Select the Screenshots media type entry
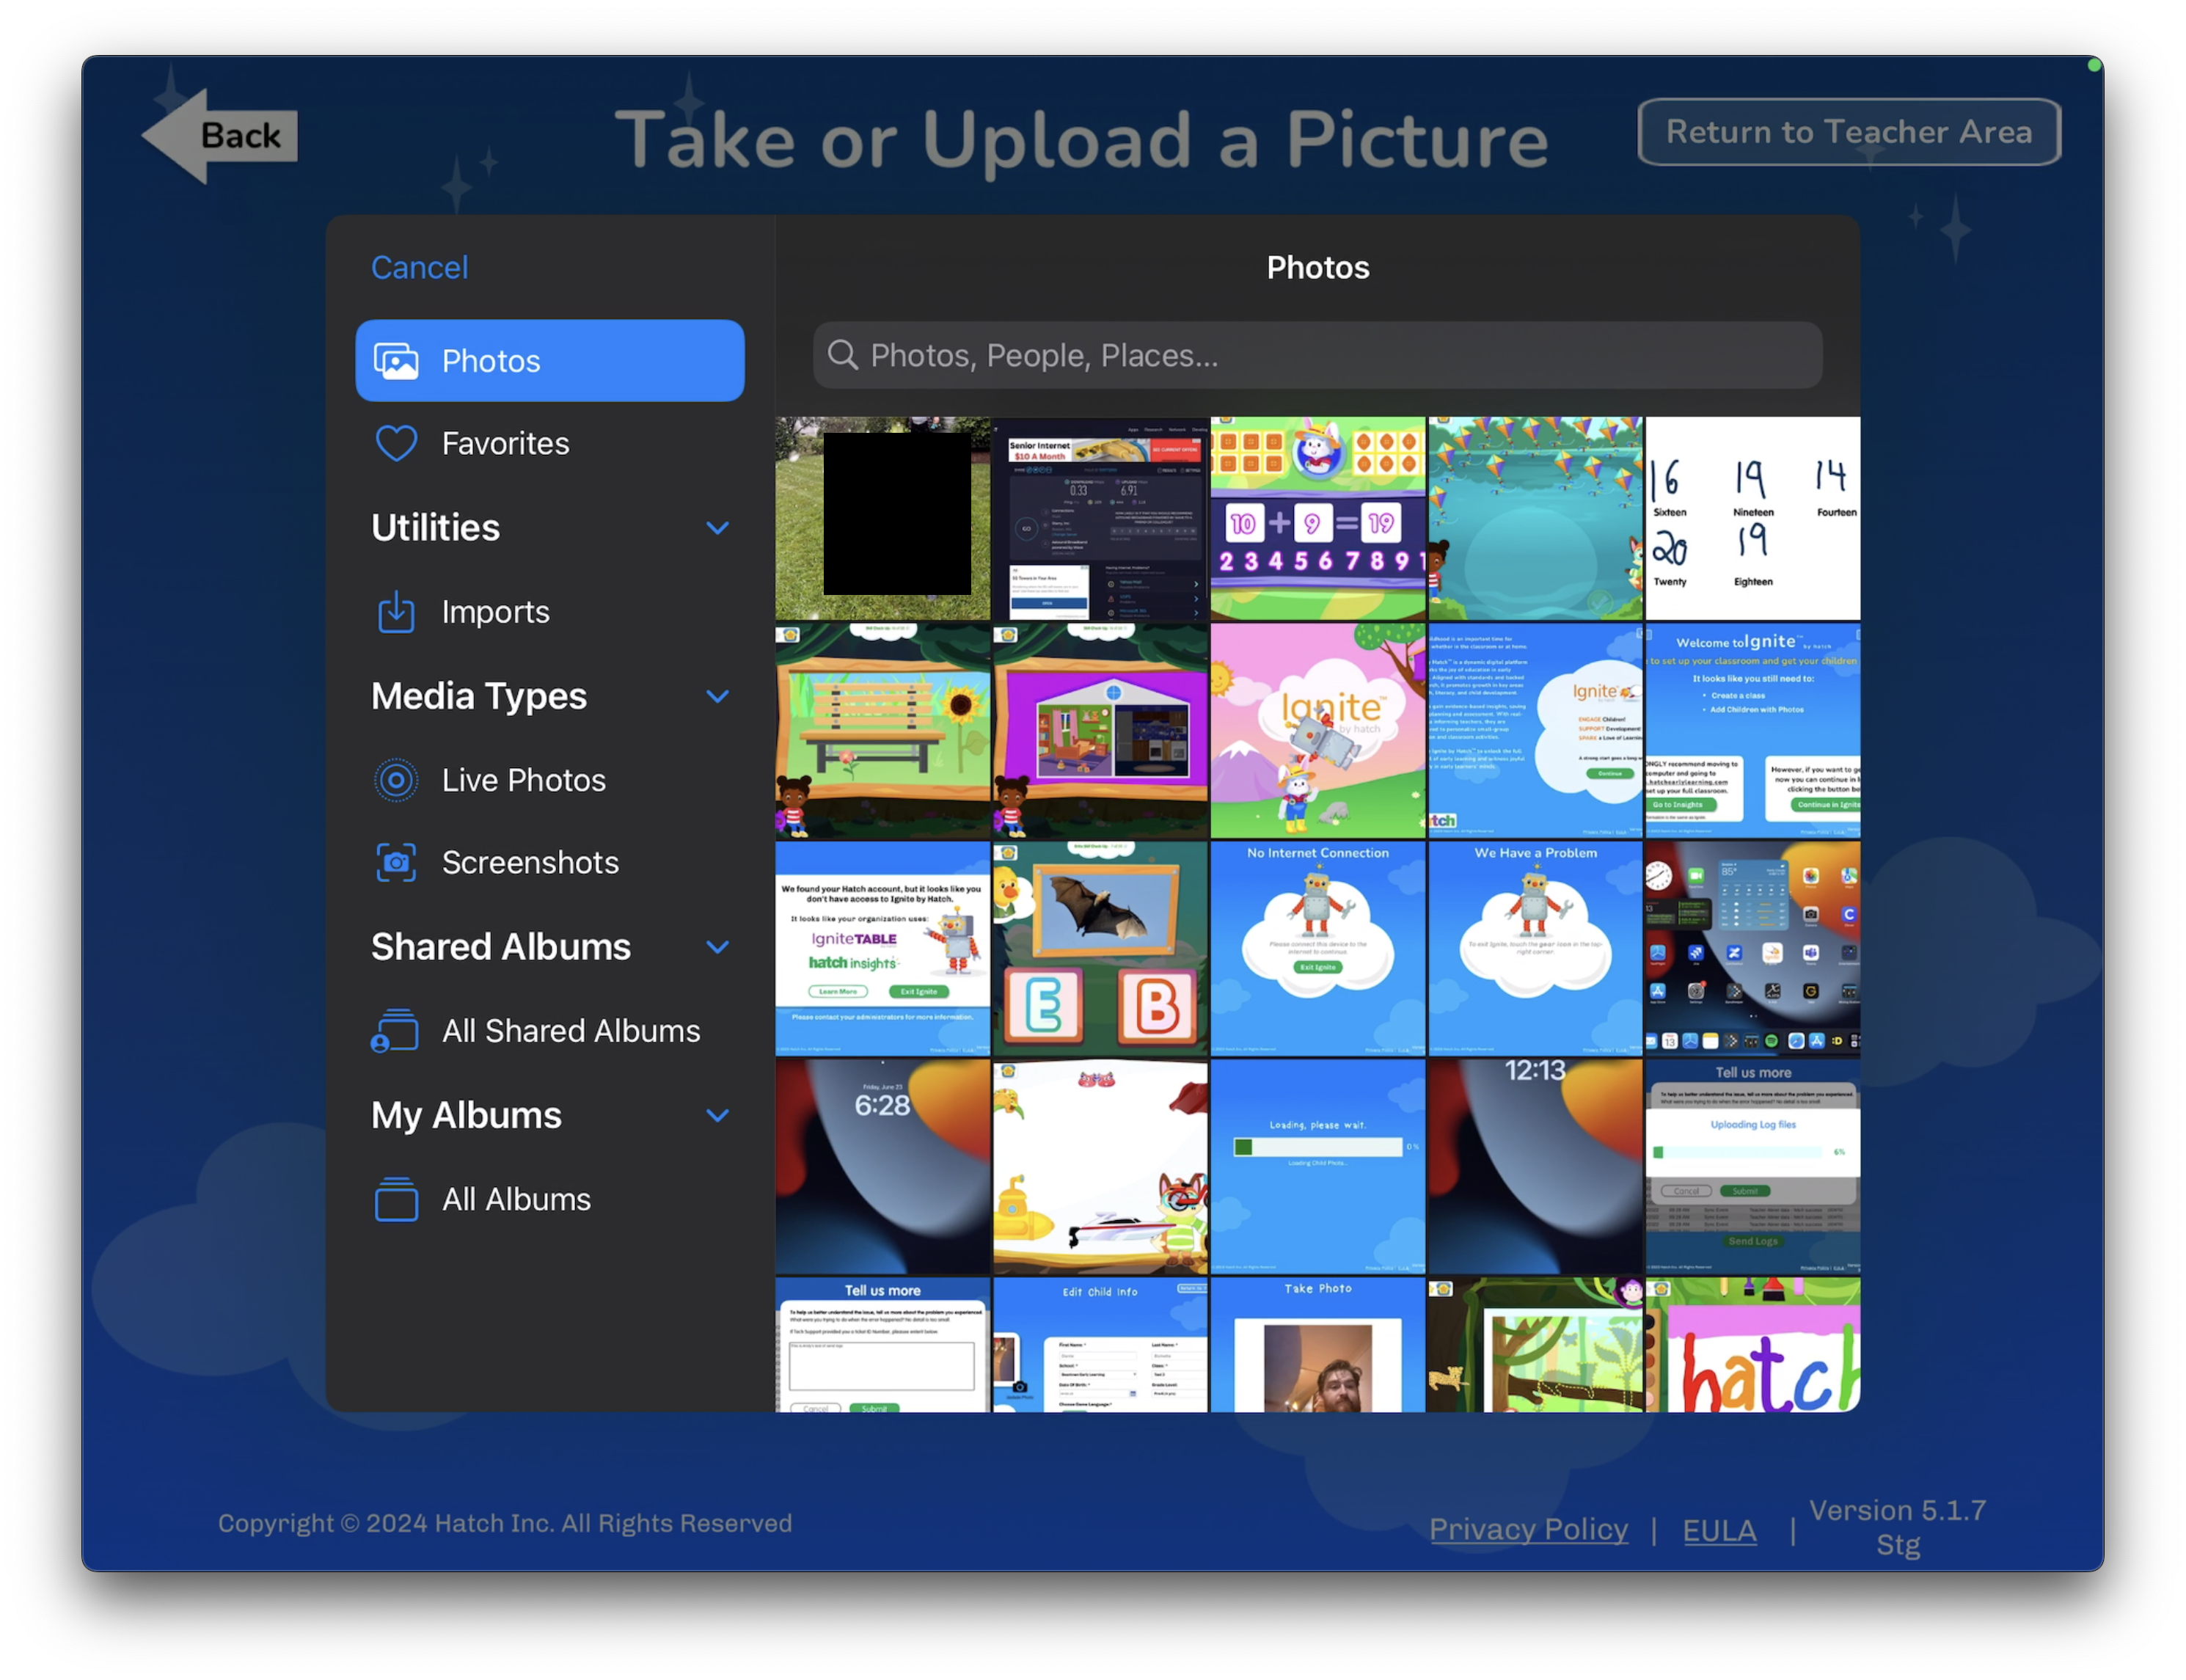The image size is (2186, 1680). pos(530,862)
